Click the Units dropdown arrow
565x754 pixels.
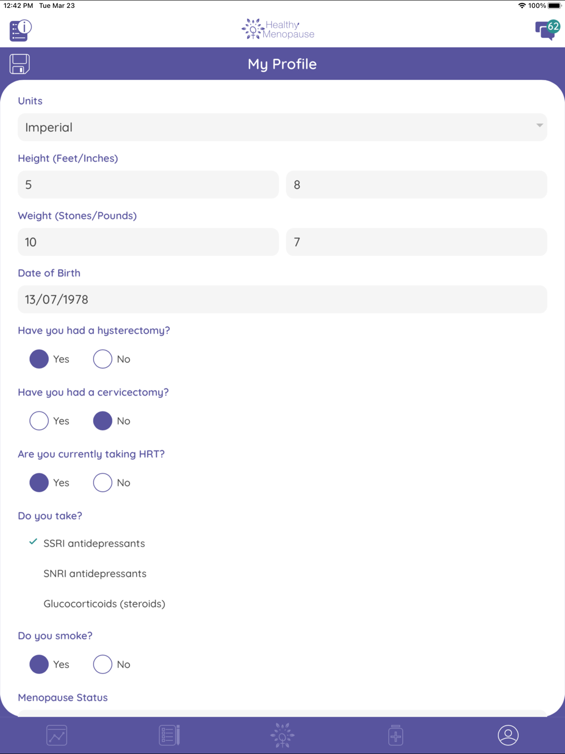[x=540, y=126]
